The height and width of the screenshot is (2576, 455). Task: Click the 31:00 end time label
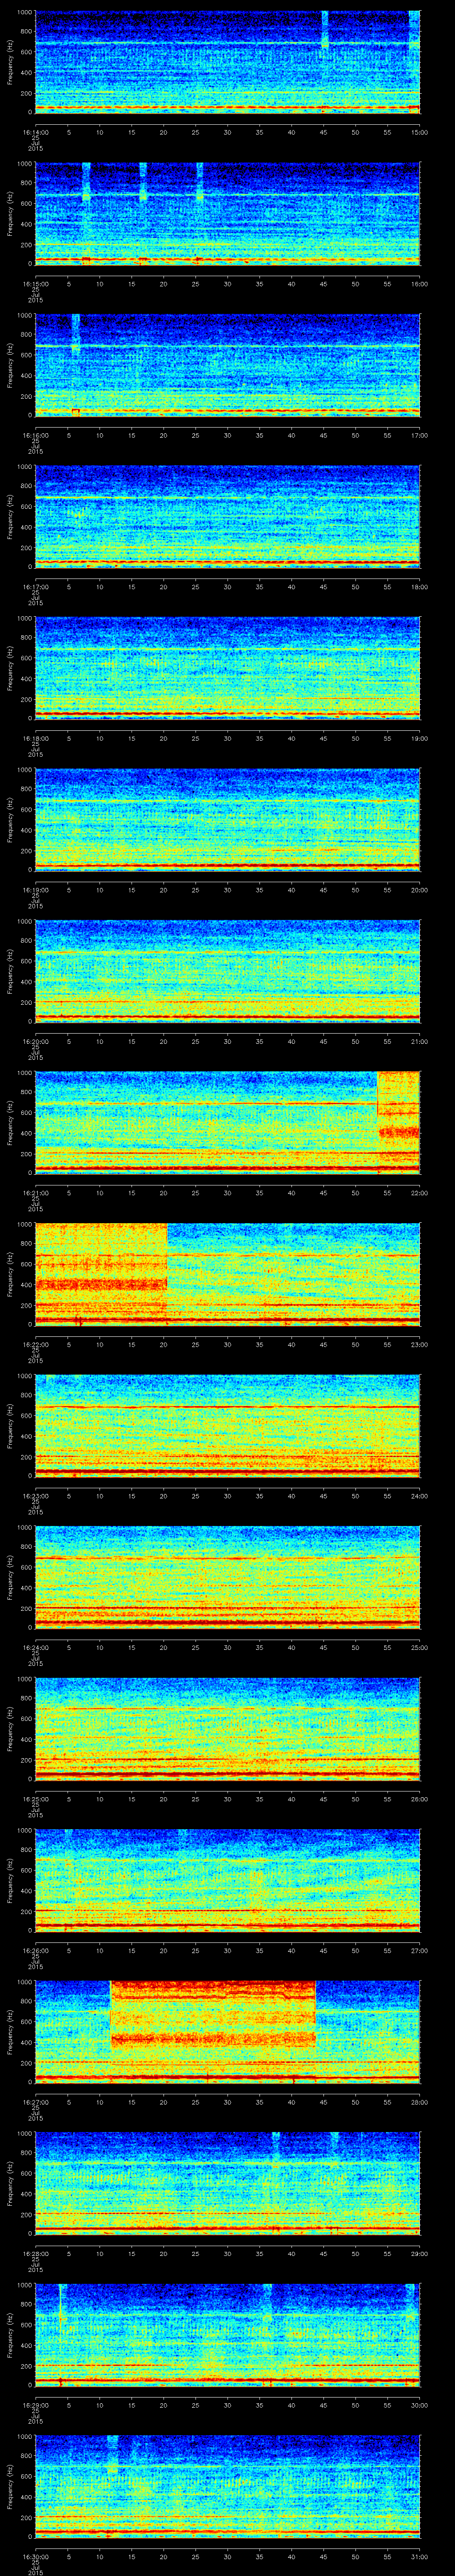point(419,2556)
